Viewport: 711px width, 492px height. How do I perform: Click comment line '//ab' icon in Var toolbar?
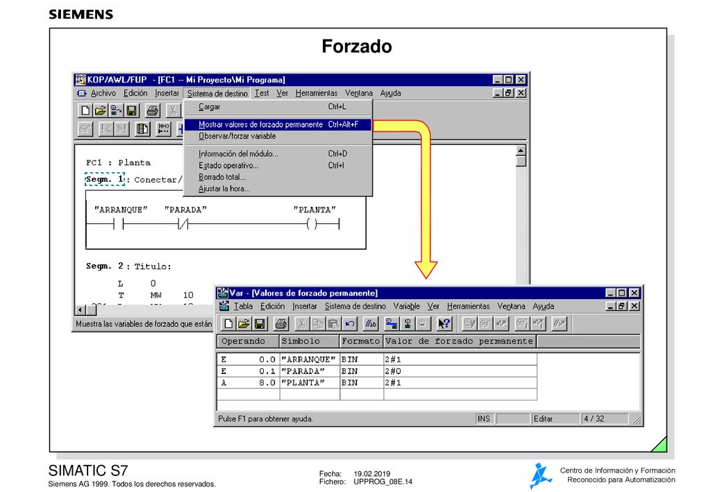(x=371, y=323)
